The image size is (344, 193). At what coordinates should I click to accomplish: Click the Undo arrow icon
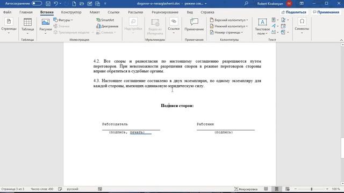56,4
